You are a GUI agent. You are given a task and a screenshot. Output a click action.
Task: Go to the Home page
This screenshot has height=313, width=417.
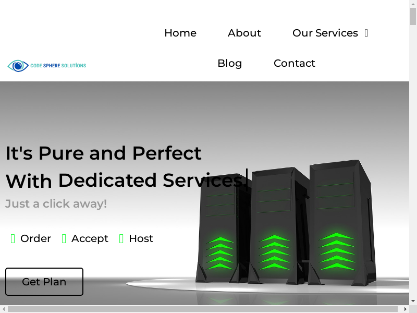(x=180, y=33)
